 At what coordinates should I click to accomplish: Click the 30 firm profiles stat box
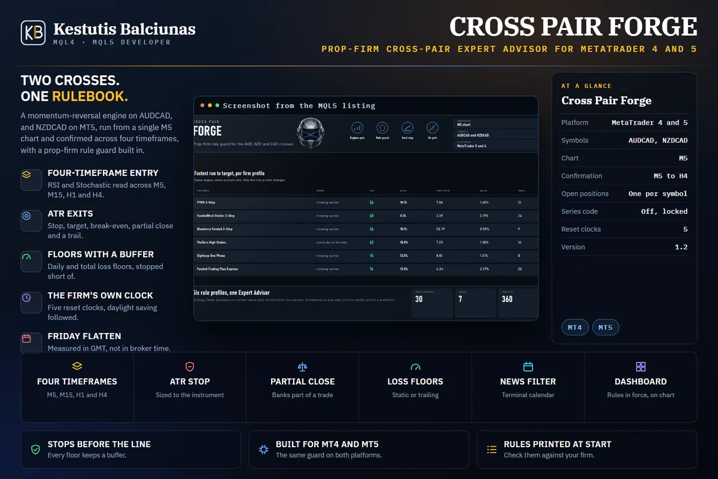point(432,302)
